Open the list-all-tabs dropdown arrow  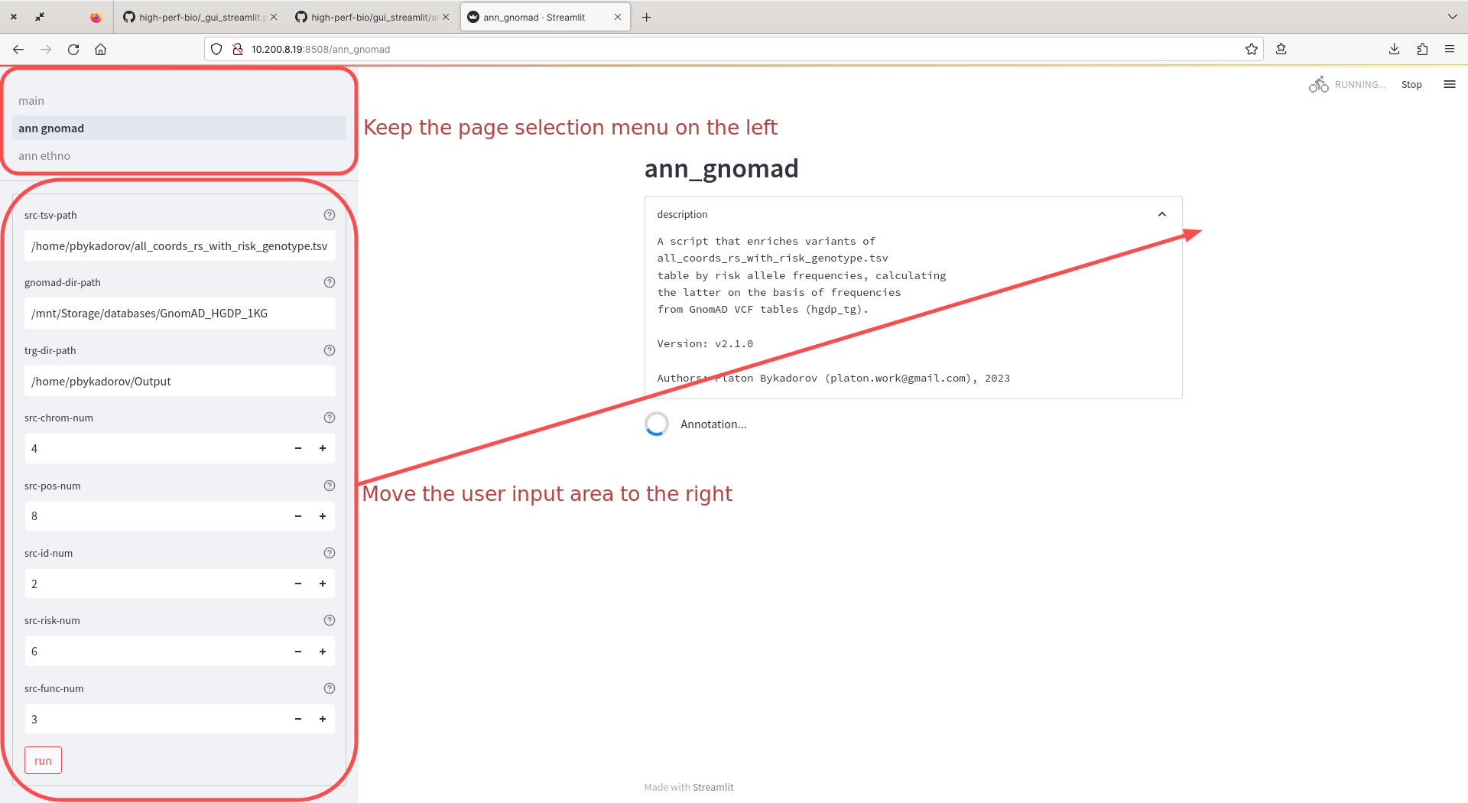[x=1452, y=17]
